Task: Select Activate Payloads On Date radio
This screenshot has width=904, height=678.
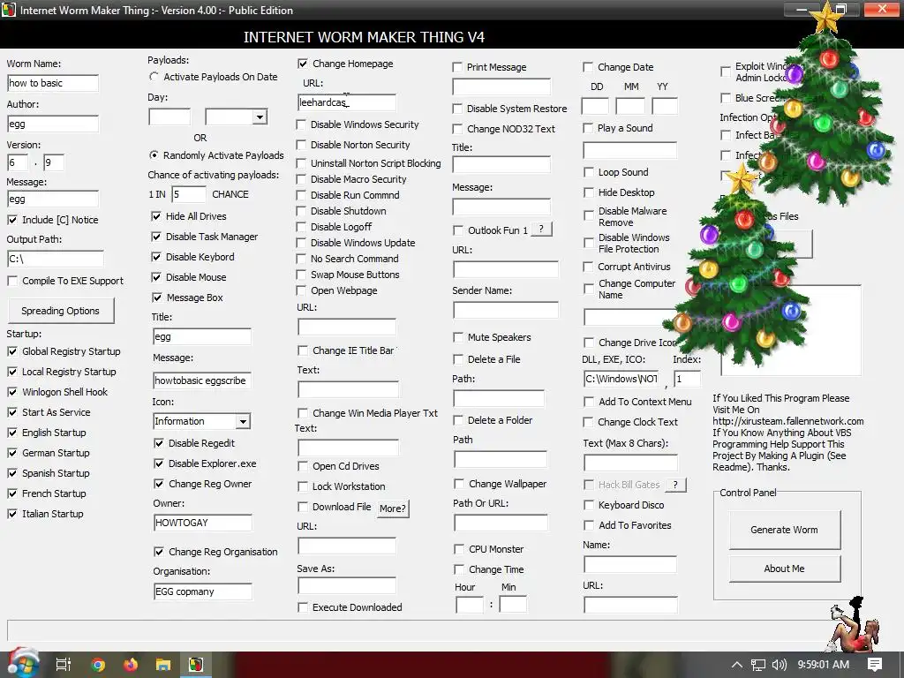Action: click(x=154, y=77)
